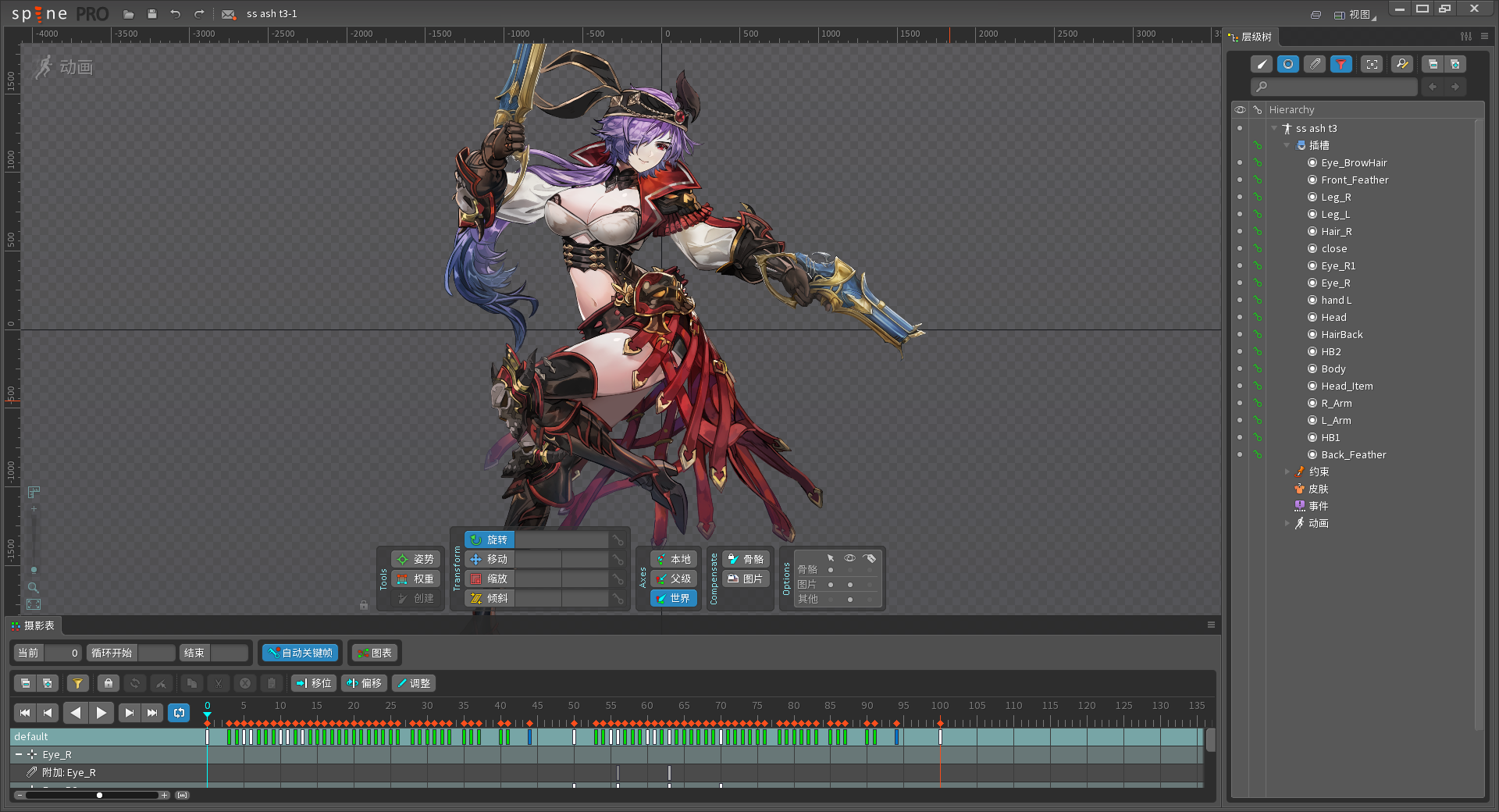Click the timeline zoom slider handle
The image size is (1499, 812).
(99, 795)
